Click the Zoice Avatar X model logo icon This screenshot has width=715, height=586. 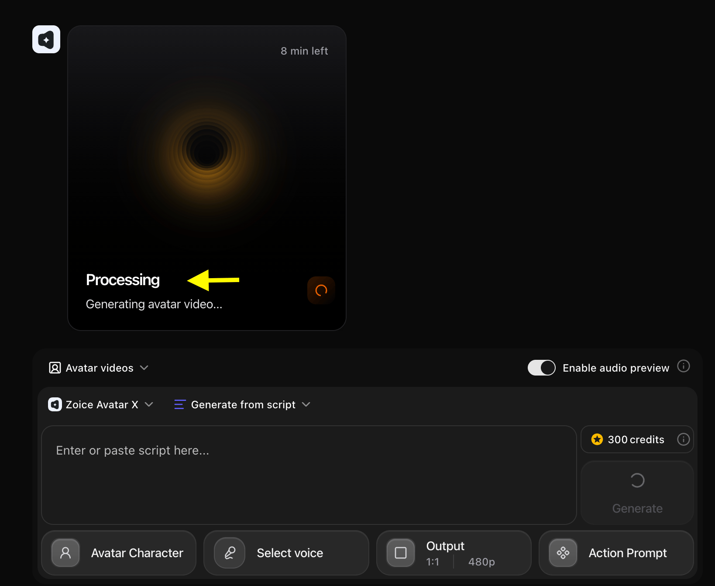[55, 404]
